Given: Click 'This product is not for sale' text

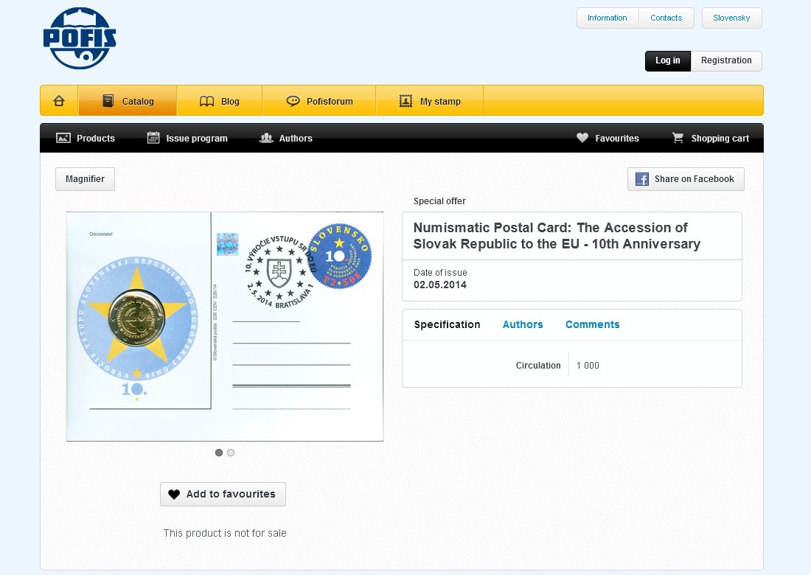Looking at the screenshot, I should [224, 533].
